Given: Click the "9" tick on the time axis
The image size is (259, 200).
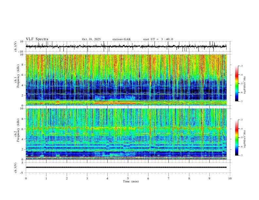Looking at the screenshot, I should point(209,178).
